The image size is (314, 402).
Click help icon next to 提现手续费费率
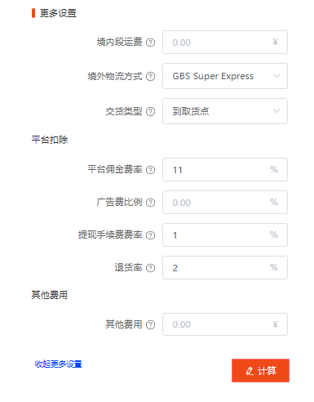(150, 235)
